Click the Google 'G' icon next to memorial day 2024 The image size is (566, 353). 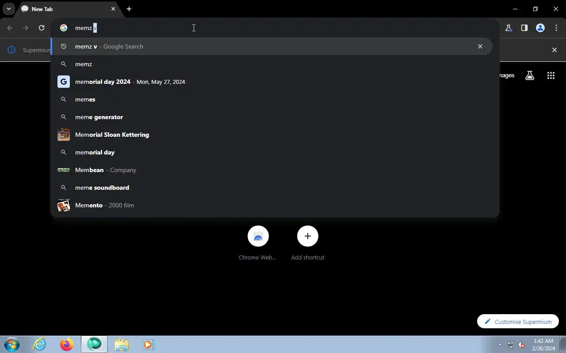pos(64,82)
